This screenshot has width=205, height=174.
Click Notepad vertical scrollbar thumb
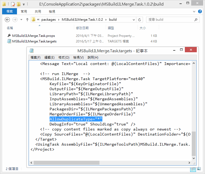pyautogui.click(x=194, y=144)
